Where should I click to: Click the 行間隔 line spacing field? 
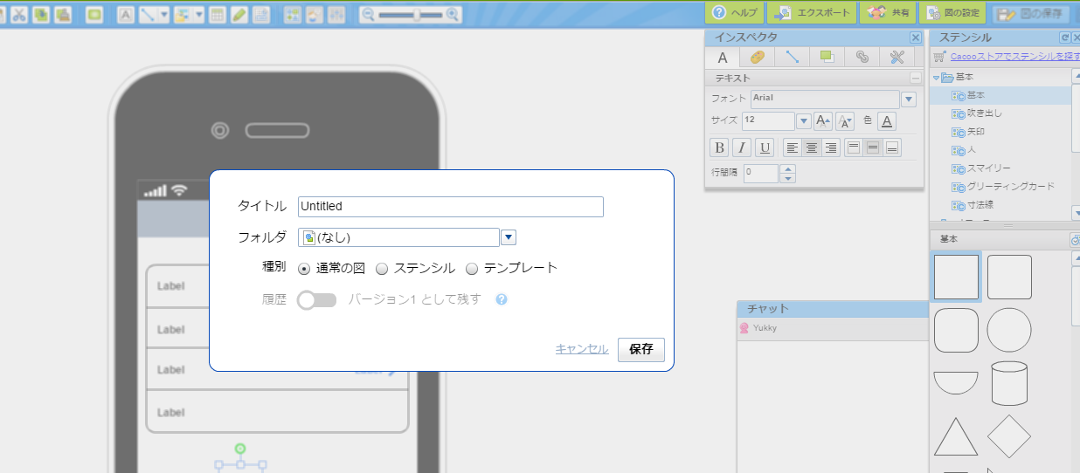761,173
